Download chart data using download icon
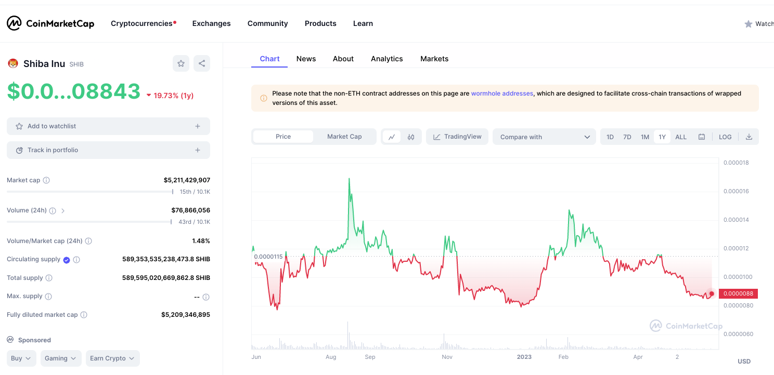This screenshot has width=774, height=375. 749,137
